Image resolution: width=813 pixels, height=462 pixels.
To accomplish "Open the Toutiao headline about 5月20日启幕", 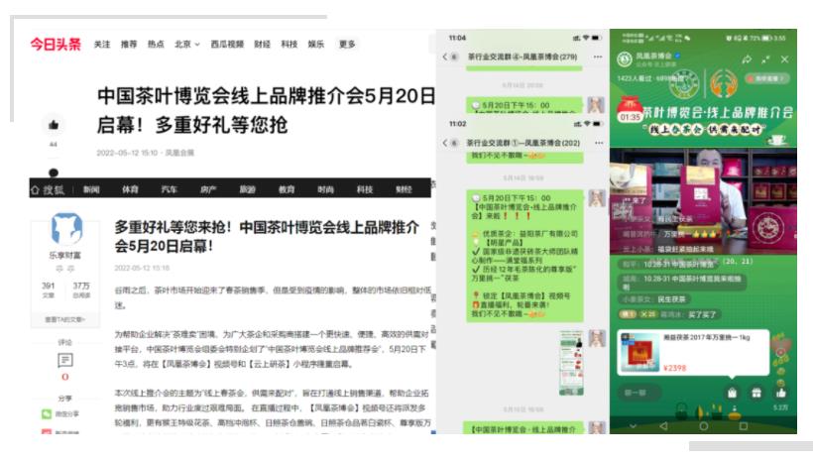I will tap(266, 110).
